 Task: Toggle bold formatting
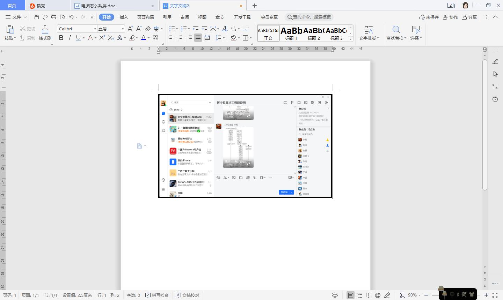pos(61,38)
